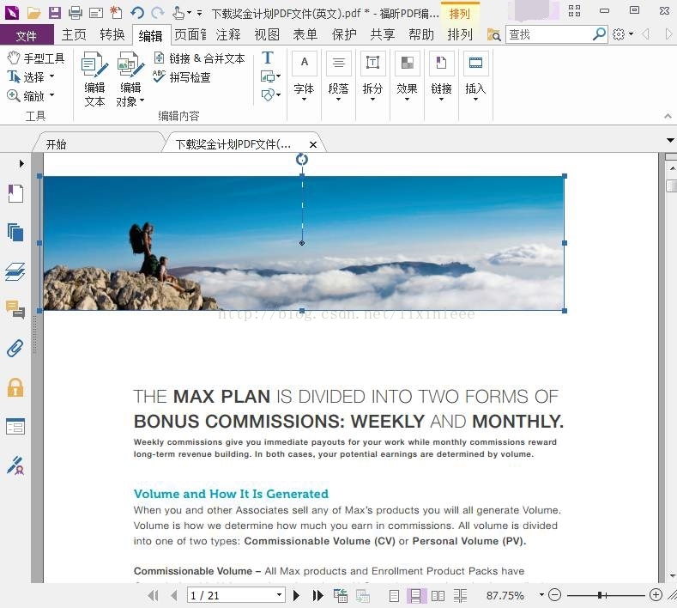Open the Layers panel in left sidebar

point(15,272)
